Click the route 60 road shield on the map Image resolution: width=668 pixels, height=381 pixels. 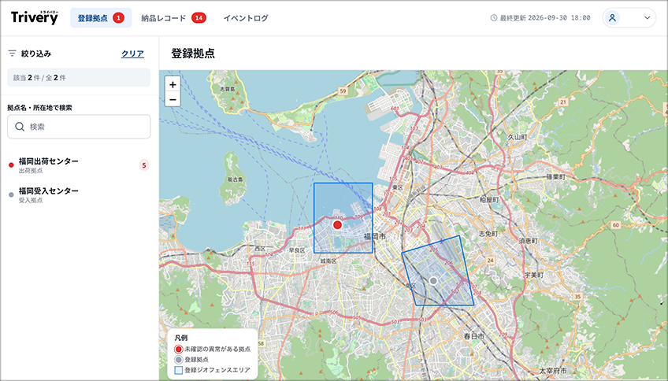point(615,225)
